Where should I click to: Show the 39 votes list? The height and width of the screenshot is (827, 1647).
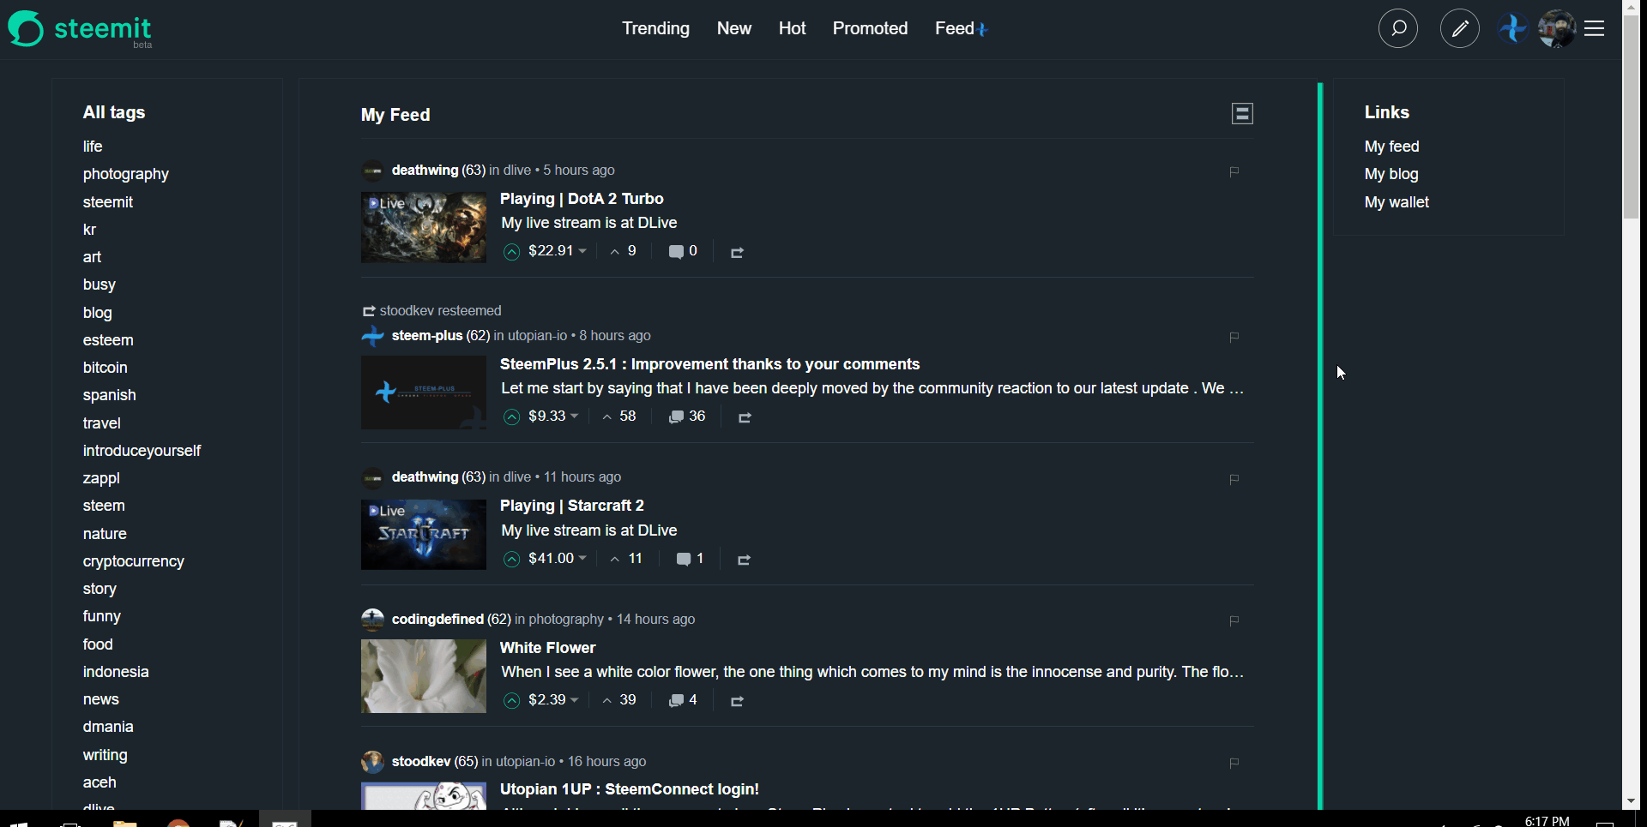pos(619,700)
